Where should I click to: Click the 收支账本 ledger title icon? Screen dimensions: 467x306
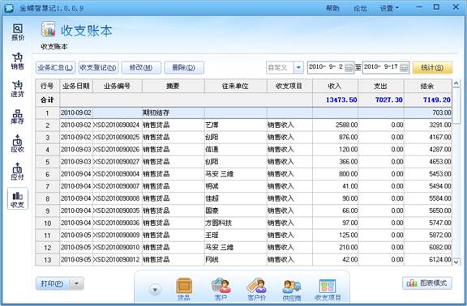tap(49, 29)
